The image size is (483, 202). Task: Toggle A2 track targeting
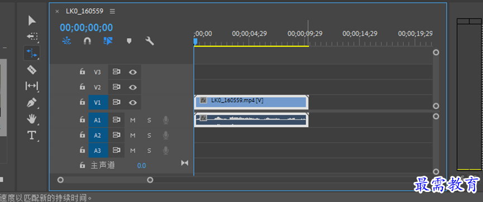98,135
